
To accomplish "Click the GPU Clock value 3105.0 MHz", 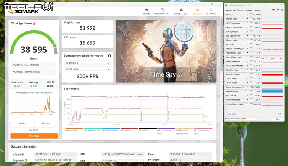I will pyautogui.click(x=256, y=14).
